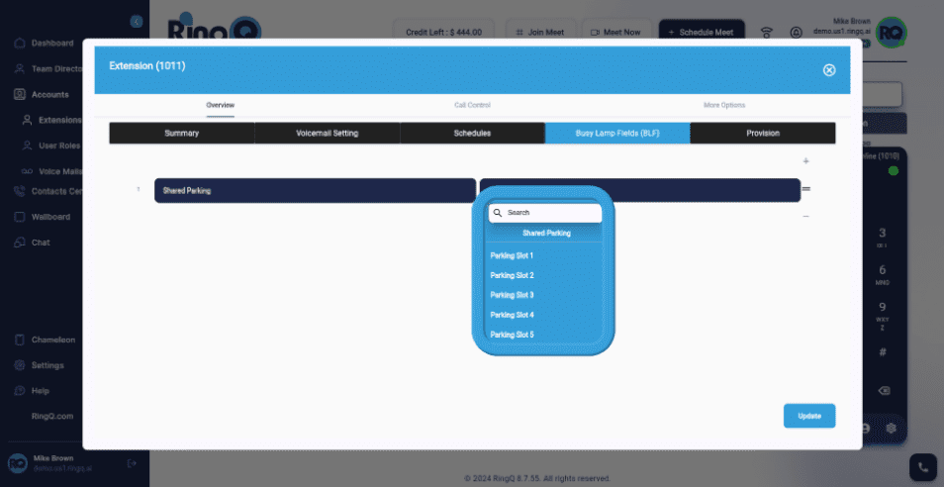Click the Search field in dropdown
Viewport: 944px width, 487px height.
pos(549,213)
